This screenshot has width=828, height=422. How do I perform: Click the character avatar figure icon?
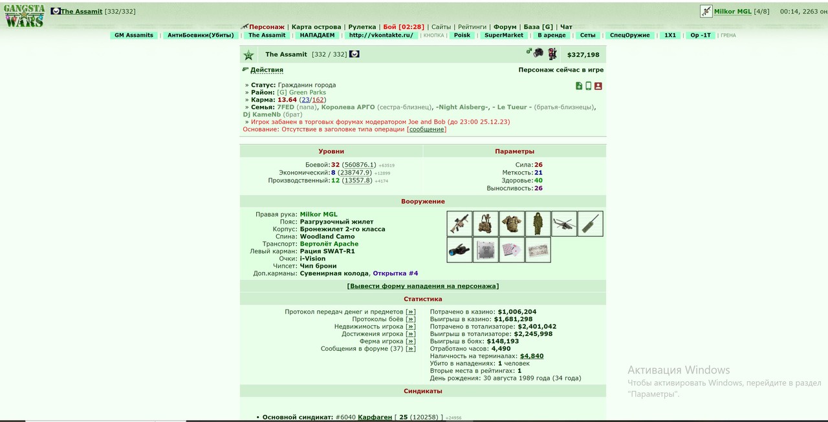click(x=552, y=54)
